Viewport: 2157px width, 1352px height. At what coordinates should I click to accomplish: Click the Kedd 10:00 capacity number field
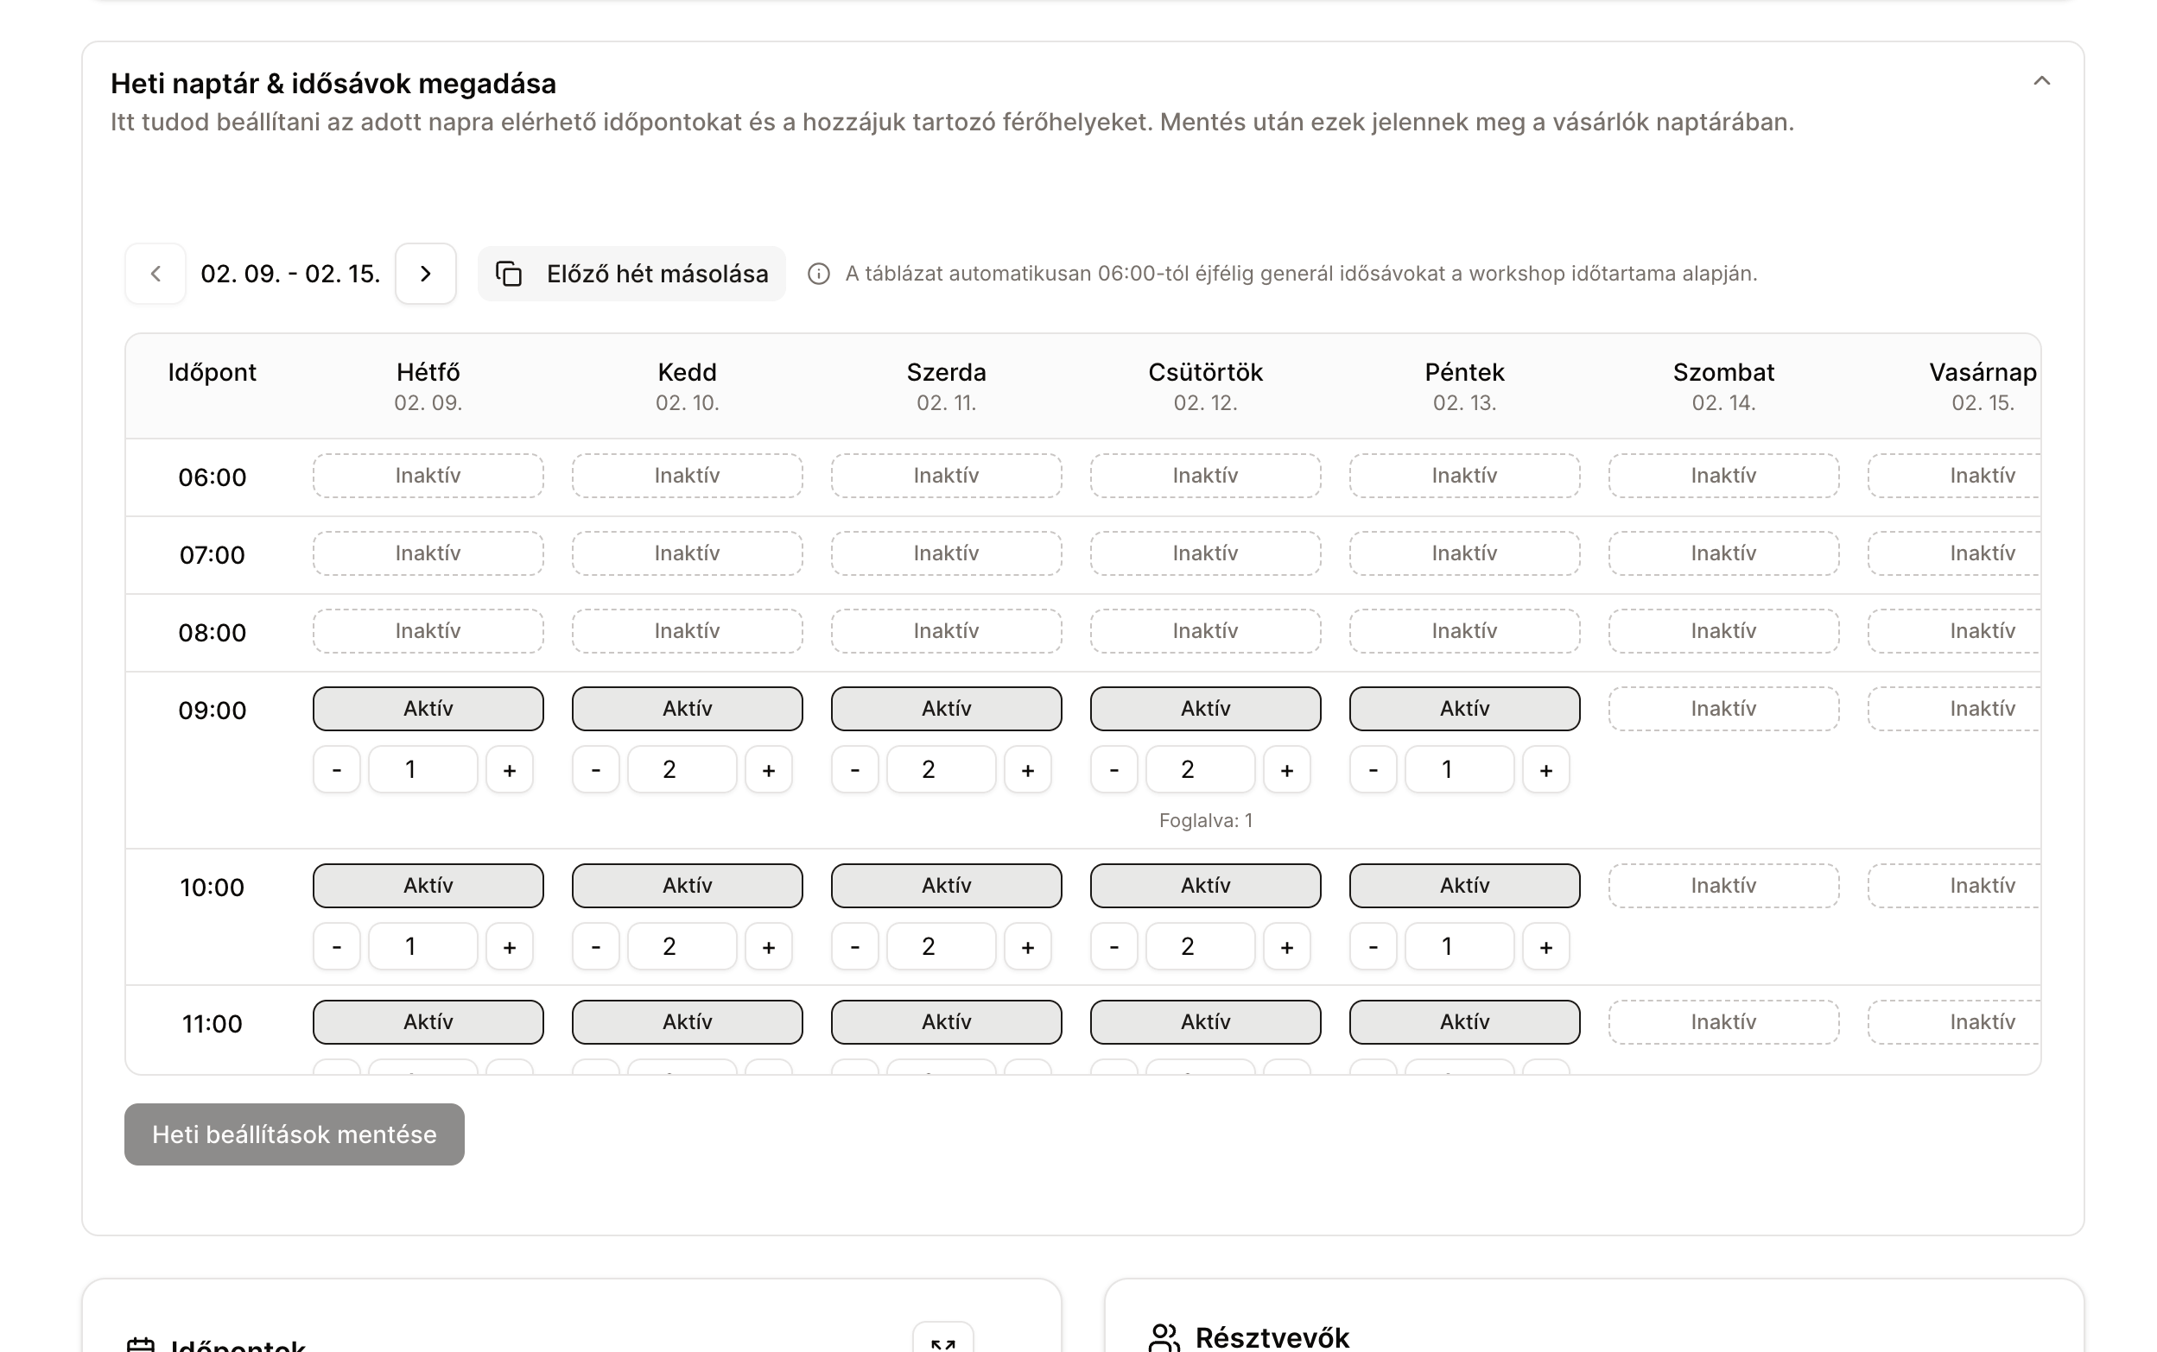[x=681, y=947]
